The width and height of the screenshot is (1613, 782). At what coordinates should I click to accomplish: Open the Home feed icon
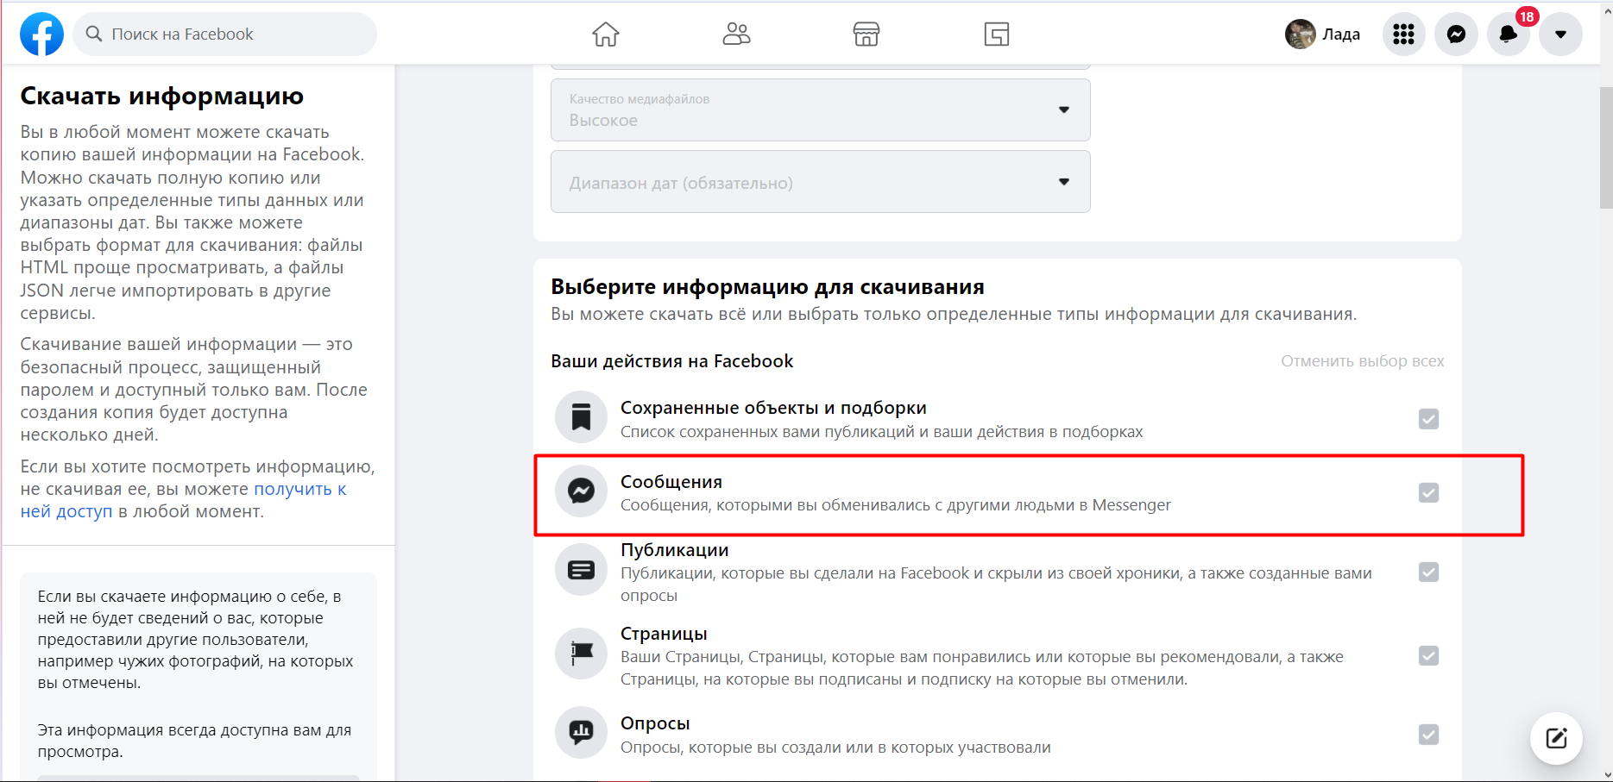pyautogui.click(x=606, y=34)
